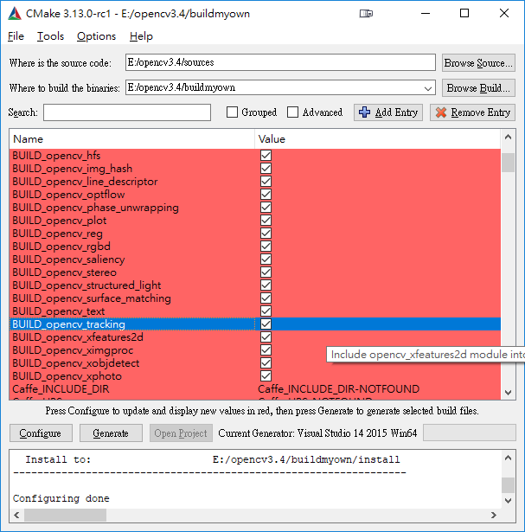This screenshot has width=525, height=532.
Task: Click the Configuring done log line
Action: point(61,498)
